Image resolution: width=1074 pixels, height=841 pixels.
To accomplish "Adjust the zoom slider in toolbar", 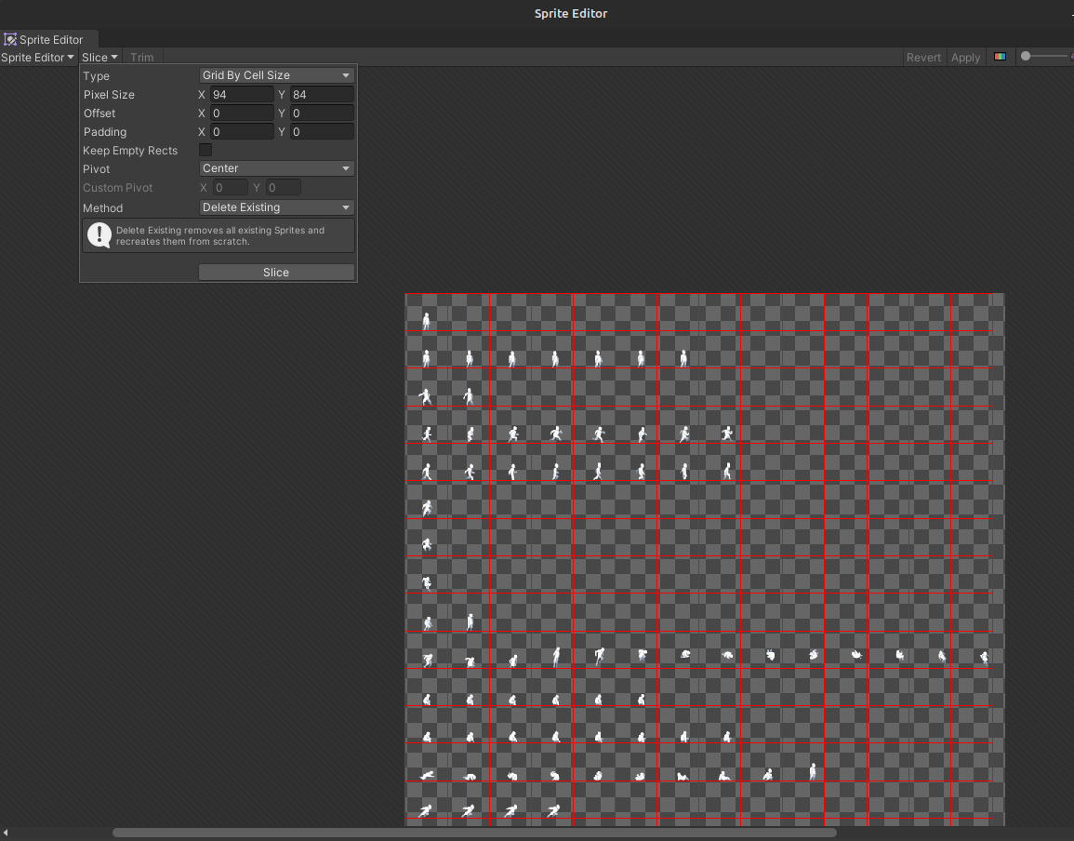I will 1046,56.
